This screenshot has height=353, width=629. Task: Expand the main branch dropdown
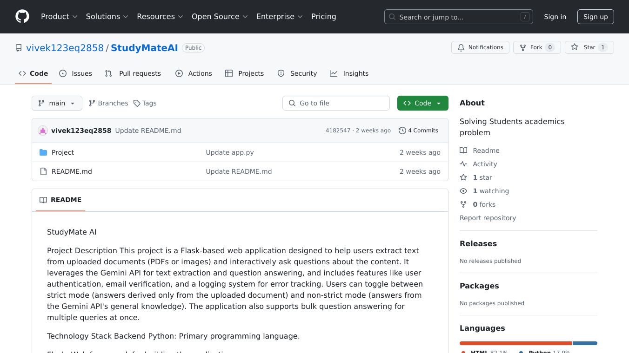pyautogui.click(x=57, y=103)
